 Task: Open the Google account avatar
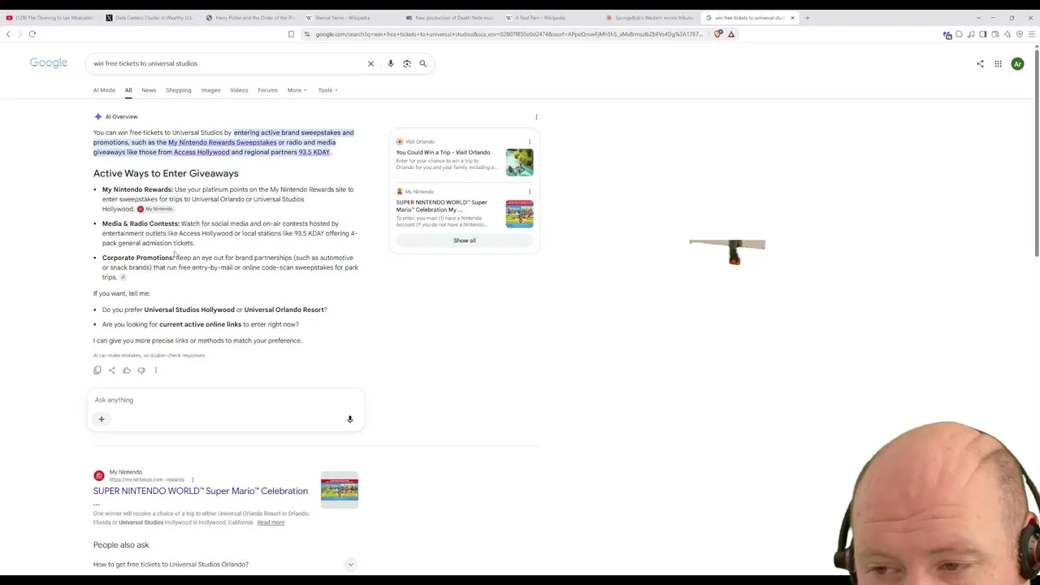click(x=1017, y=63)
